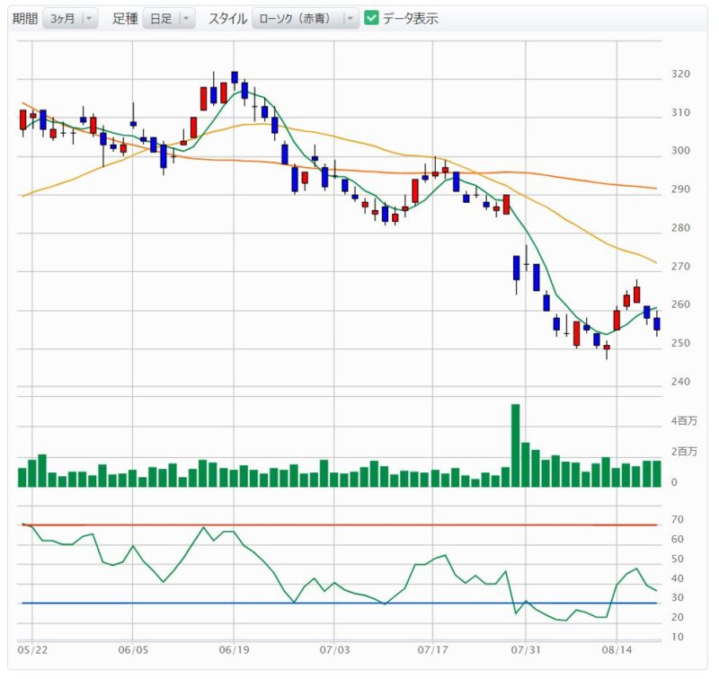Click the 期間 label text

[25, 19]
